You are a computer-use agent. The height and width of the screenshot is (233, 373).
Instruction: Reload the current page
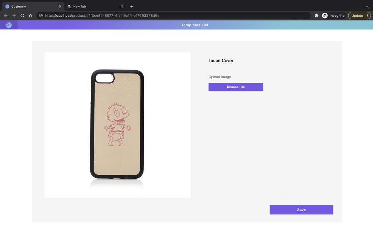point(22,15)
